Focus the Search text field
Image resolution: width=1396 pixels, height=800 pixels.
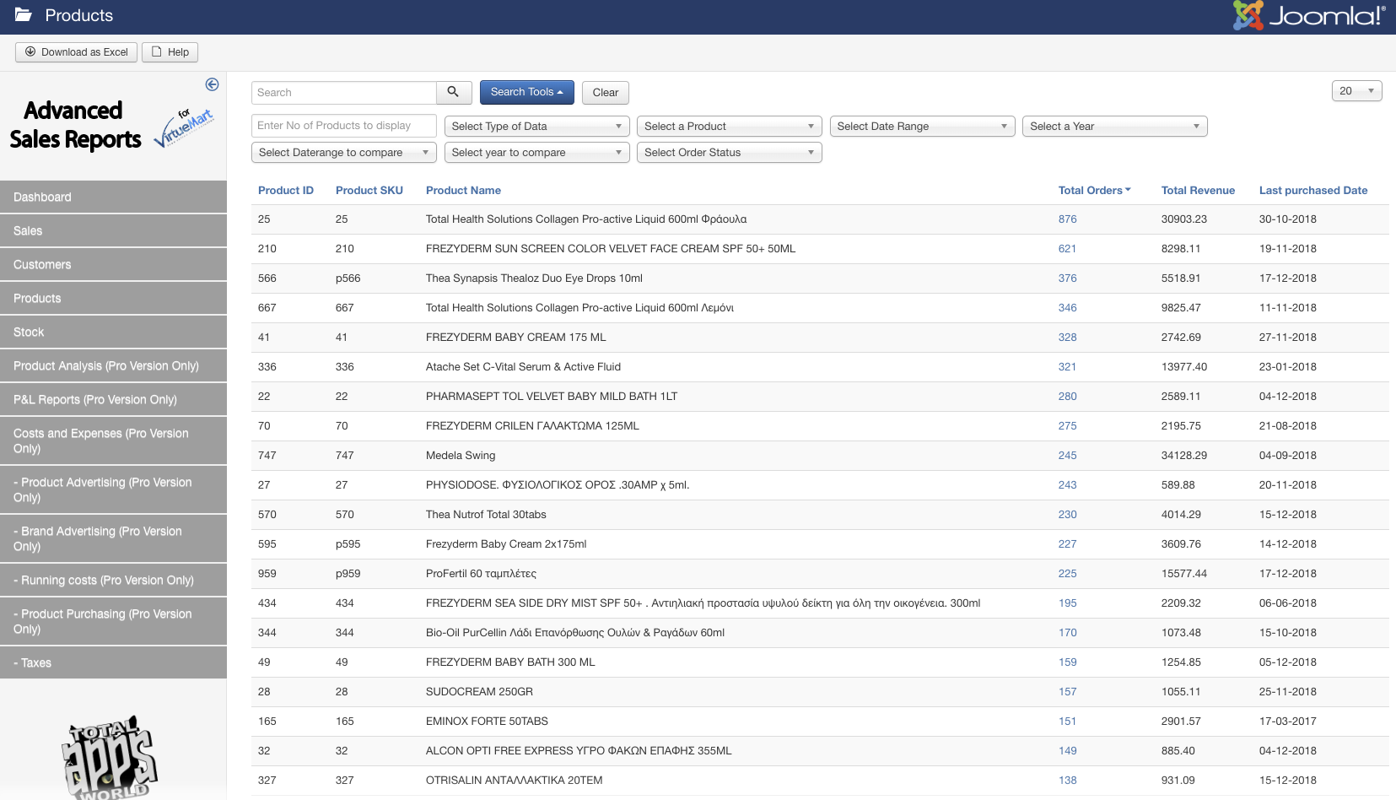tap(344, 93)
